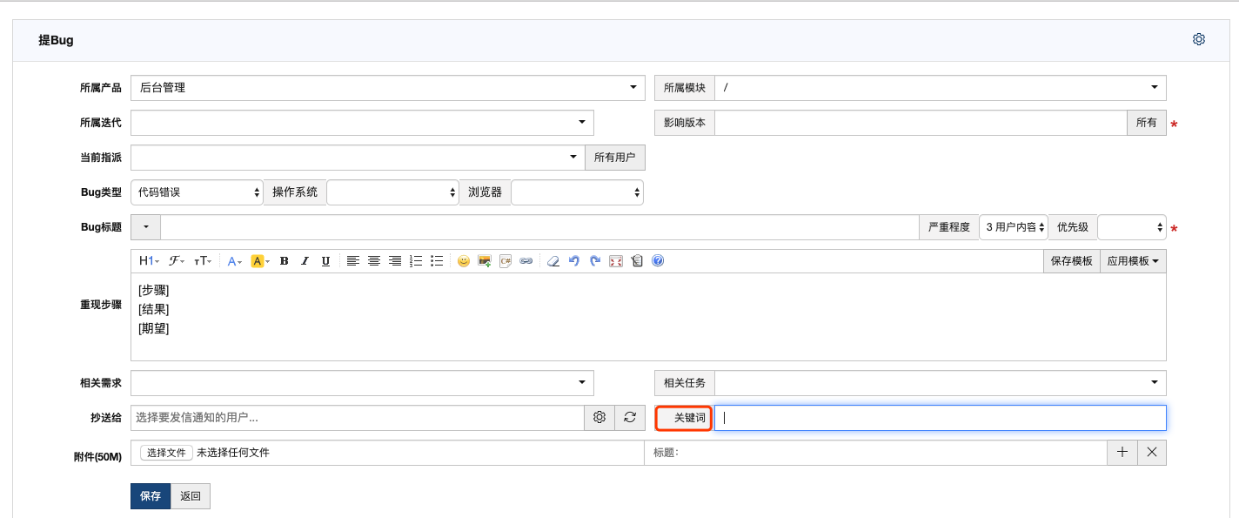The height and width of the screenshot is (518, 1239).
Task: Click the 保存模板 button
Action: [x=1071, y=261]
